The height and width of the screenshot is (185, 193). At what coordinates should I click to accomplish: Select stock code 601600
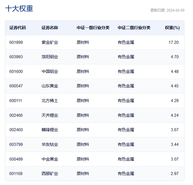(x=16, y=72)
